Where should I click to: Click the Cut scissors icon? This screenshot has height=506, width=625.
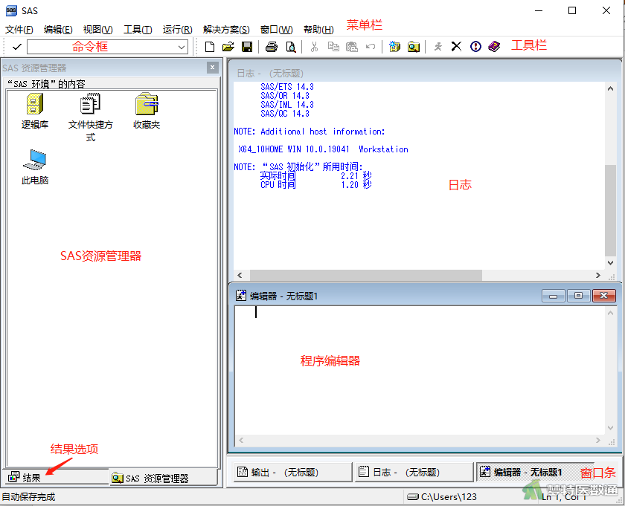(314, 47)
